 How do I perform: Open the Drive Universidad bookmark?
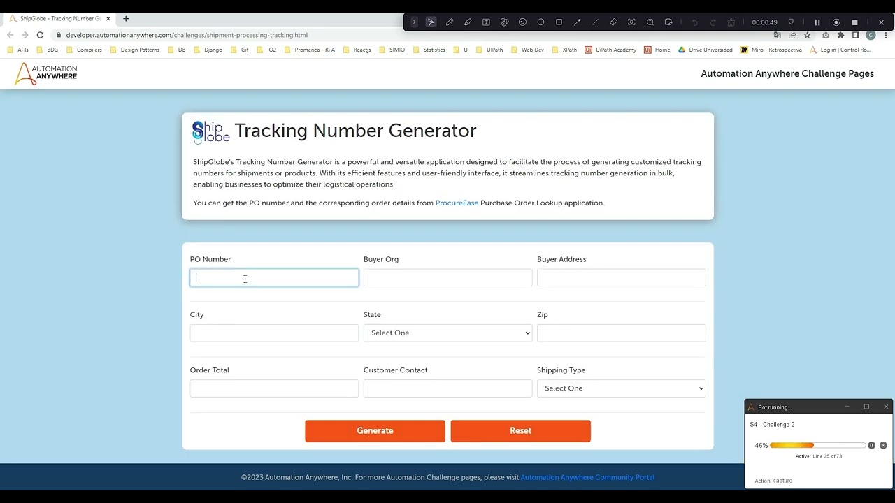(705, 50)
